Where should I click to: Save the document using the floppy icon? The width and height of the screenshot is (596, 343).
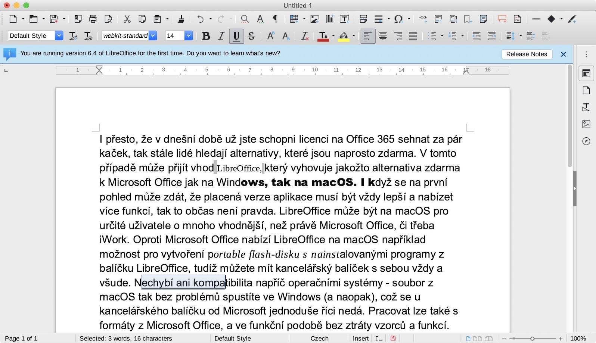coord(54,19)
